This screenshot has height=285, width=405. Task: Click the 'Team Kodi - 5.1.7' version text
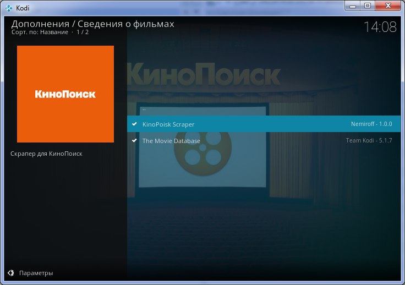pos(369,140)
